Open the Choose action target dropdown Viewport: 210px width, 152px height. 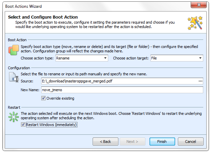(177, 58)
